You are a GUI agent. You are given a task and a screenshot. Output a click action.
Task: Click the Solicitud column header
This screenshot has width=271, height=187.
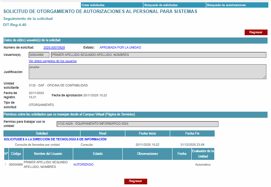(x=41, y=133)
